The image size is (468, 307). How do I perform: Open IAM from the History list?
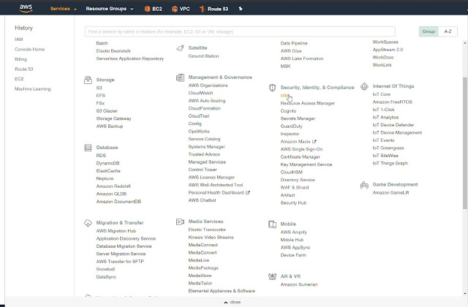pyautogui.click(x=19, y=39)
